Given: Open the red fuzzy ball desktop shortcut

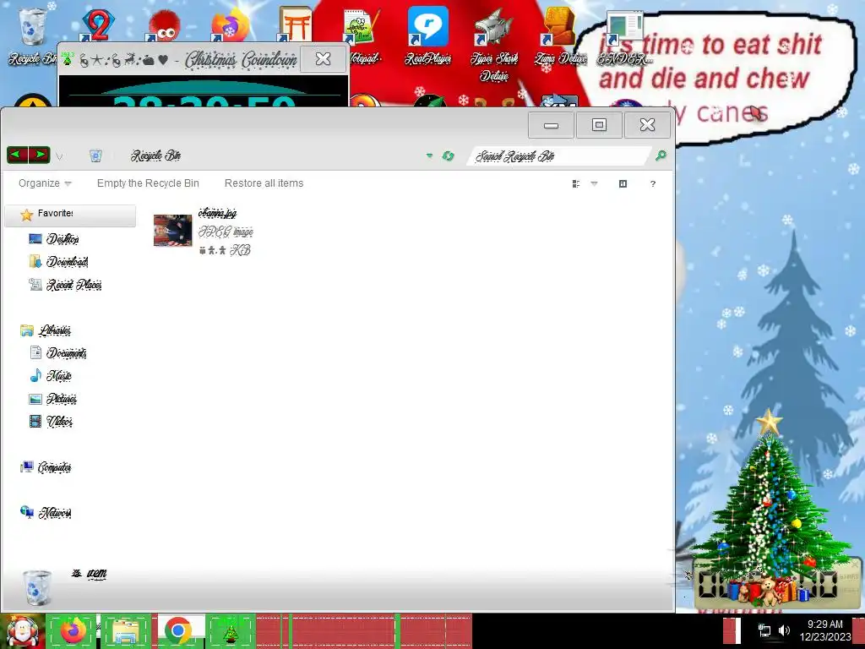Looking at the screenshot, I should 163,25.
